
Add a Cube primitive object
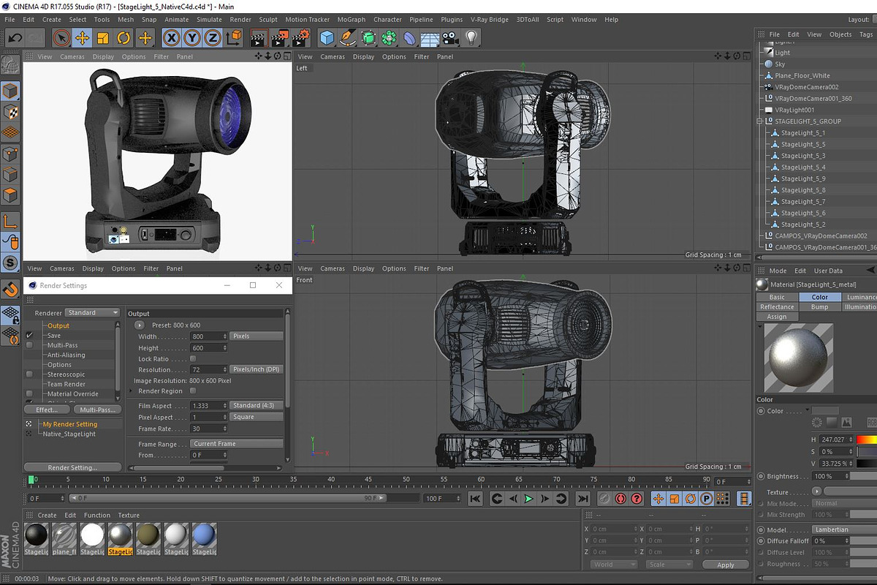327,37
